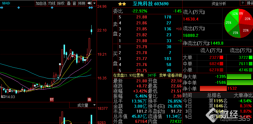The image size is (253, 124).
Task: Open the 成交量 indicator dropdown
Action: coord(94,105)
